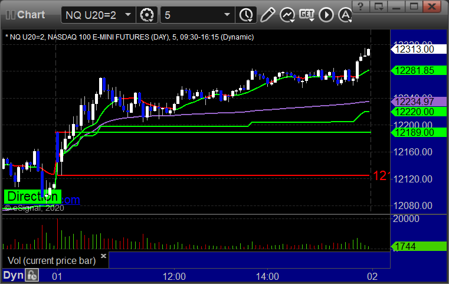Open the time template clock icon
449x284 pixels.
tap(246, 15)
